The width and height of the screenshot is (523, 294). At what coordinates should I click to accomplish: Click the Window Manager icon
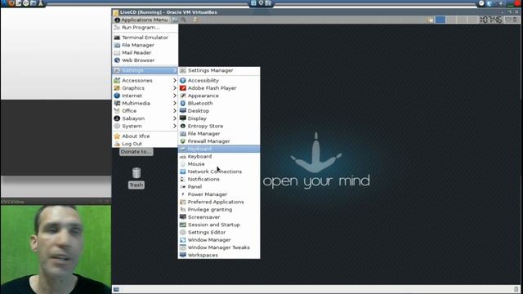(183, 240)
